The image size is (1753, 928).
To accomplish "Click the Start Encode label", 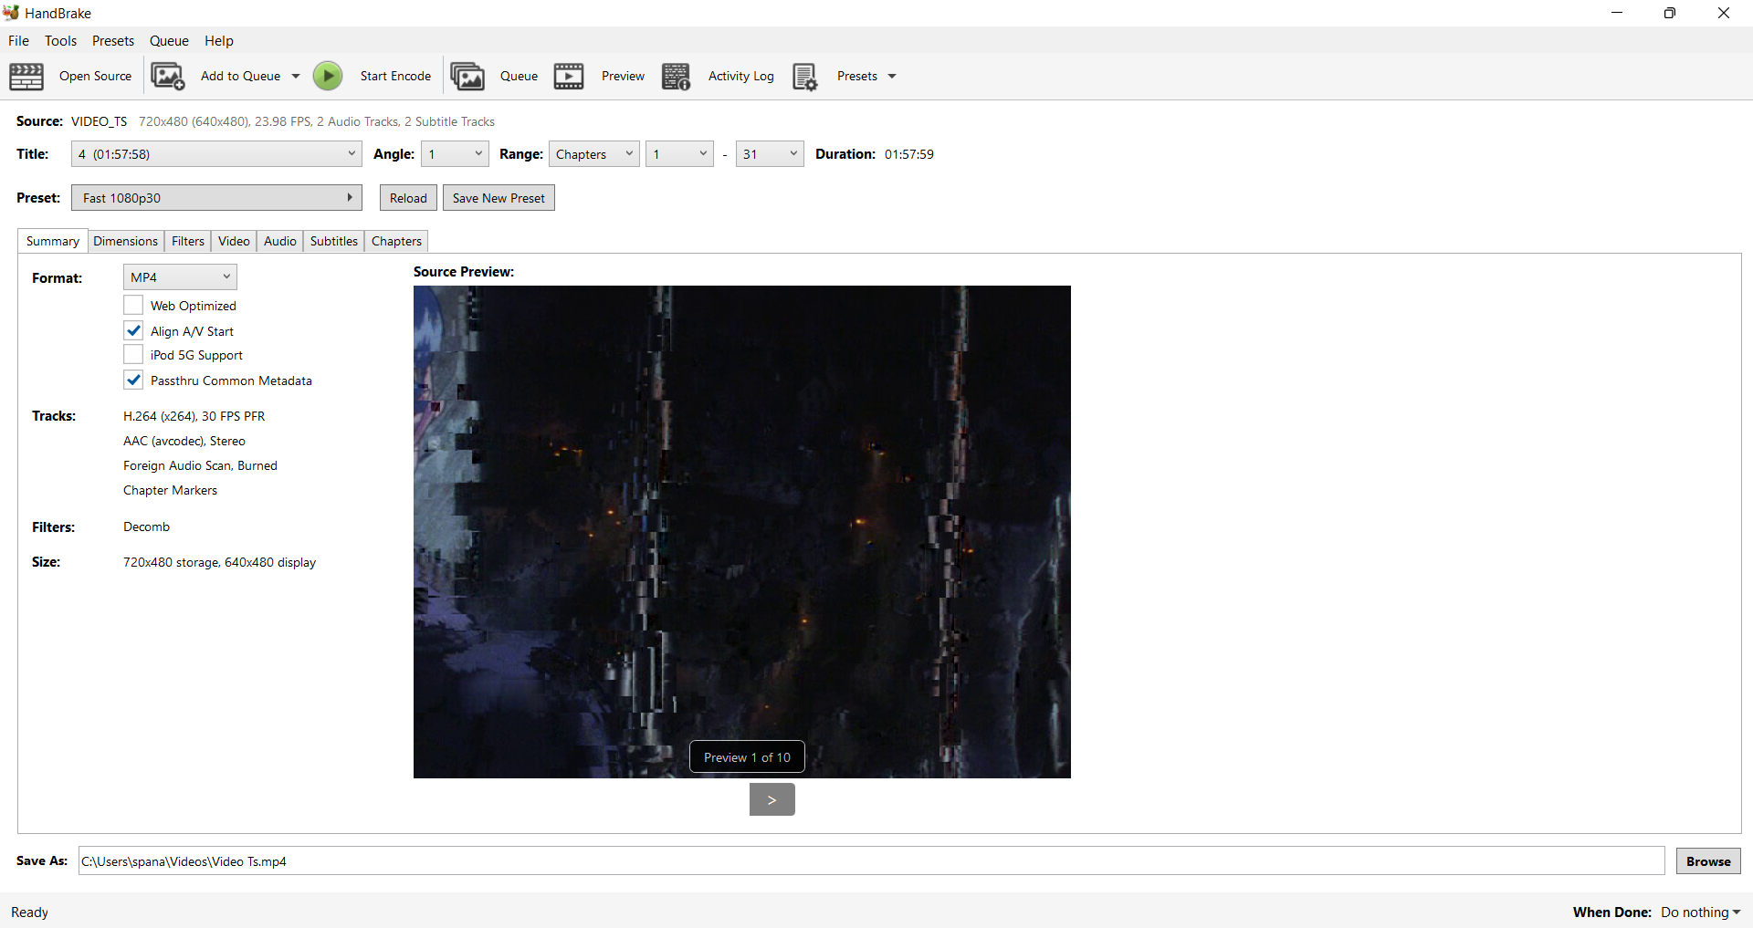I will (x=395, y=77).
